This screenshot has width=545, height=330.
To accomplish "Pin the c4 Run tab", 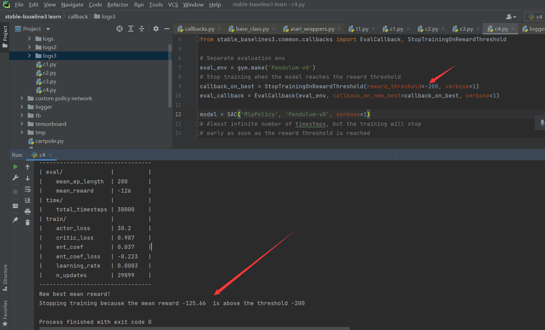I will (15, 220).
